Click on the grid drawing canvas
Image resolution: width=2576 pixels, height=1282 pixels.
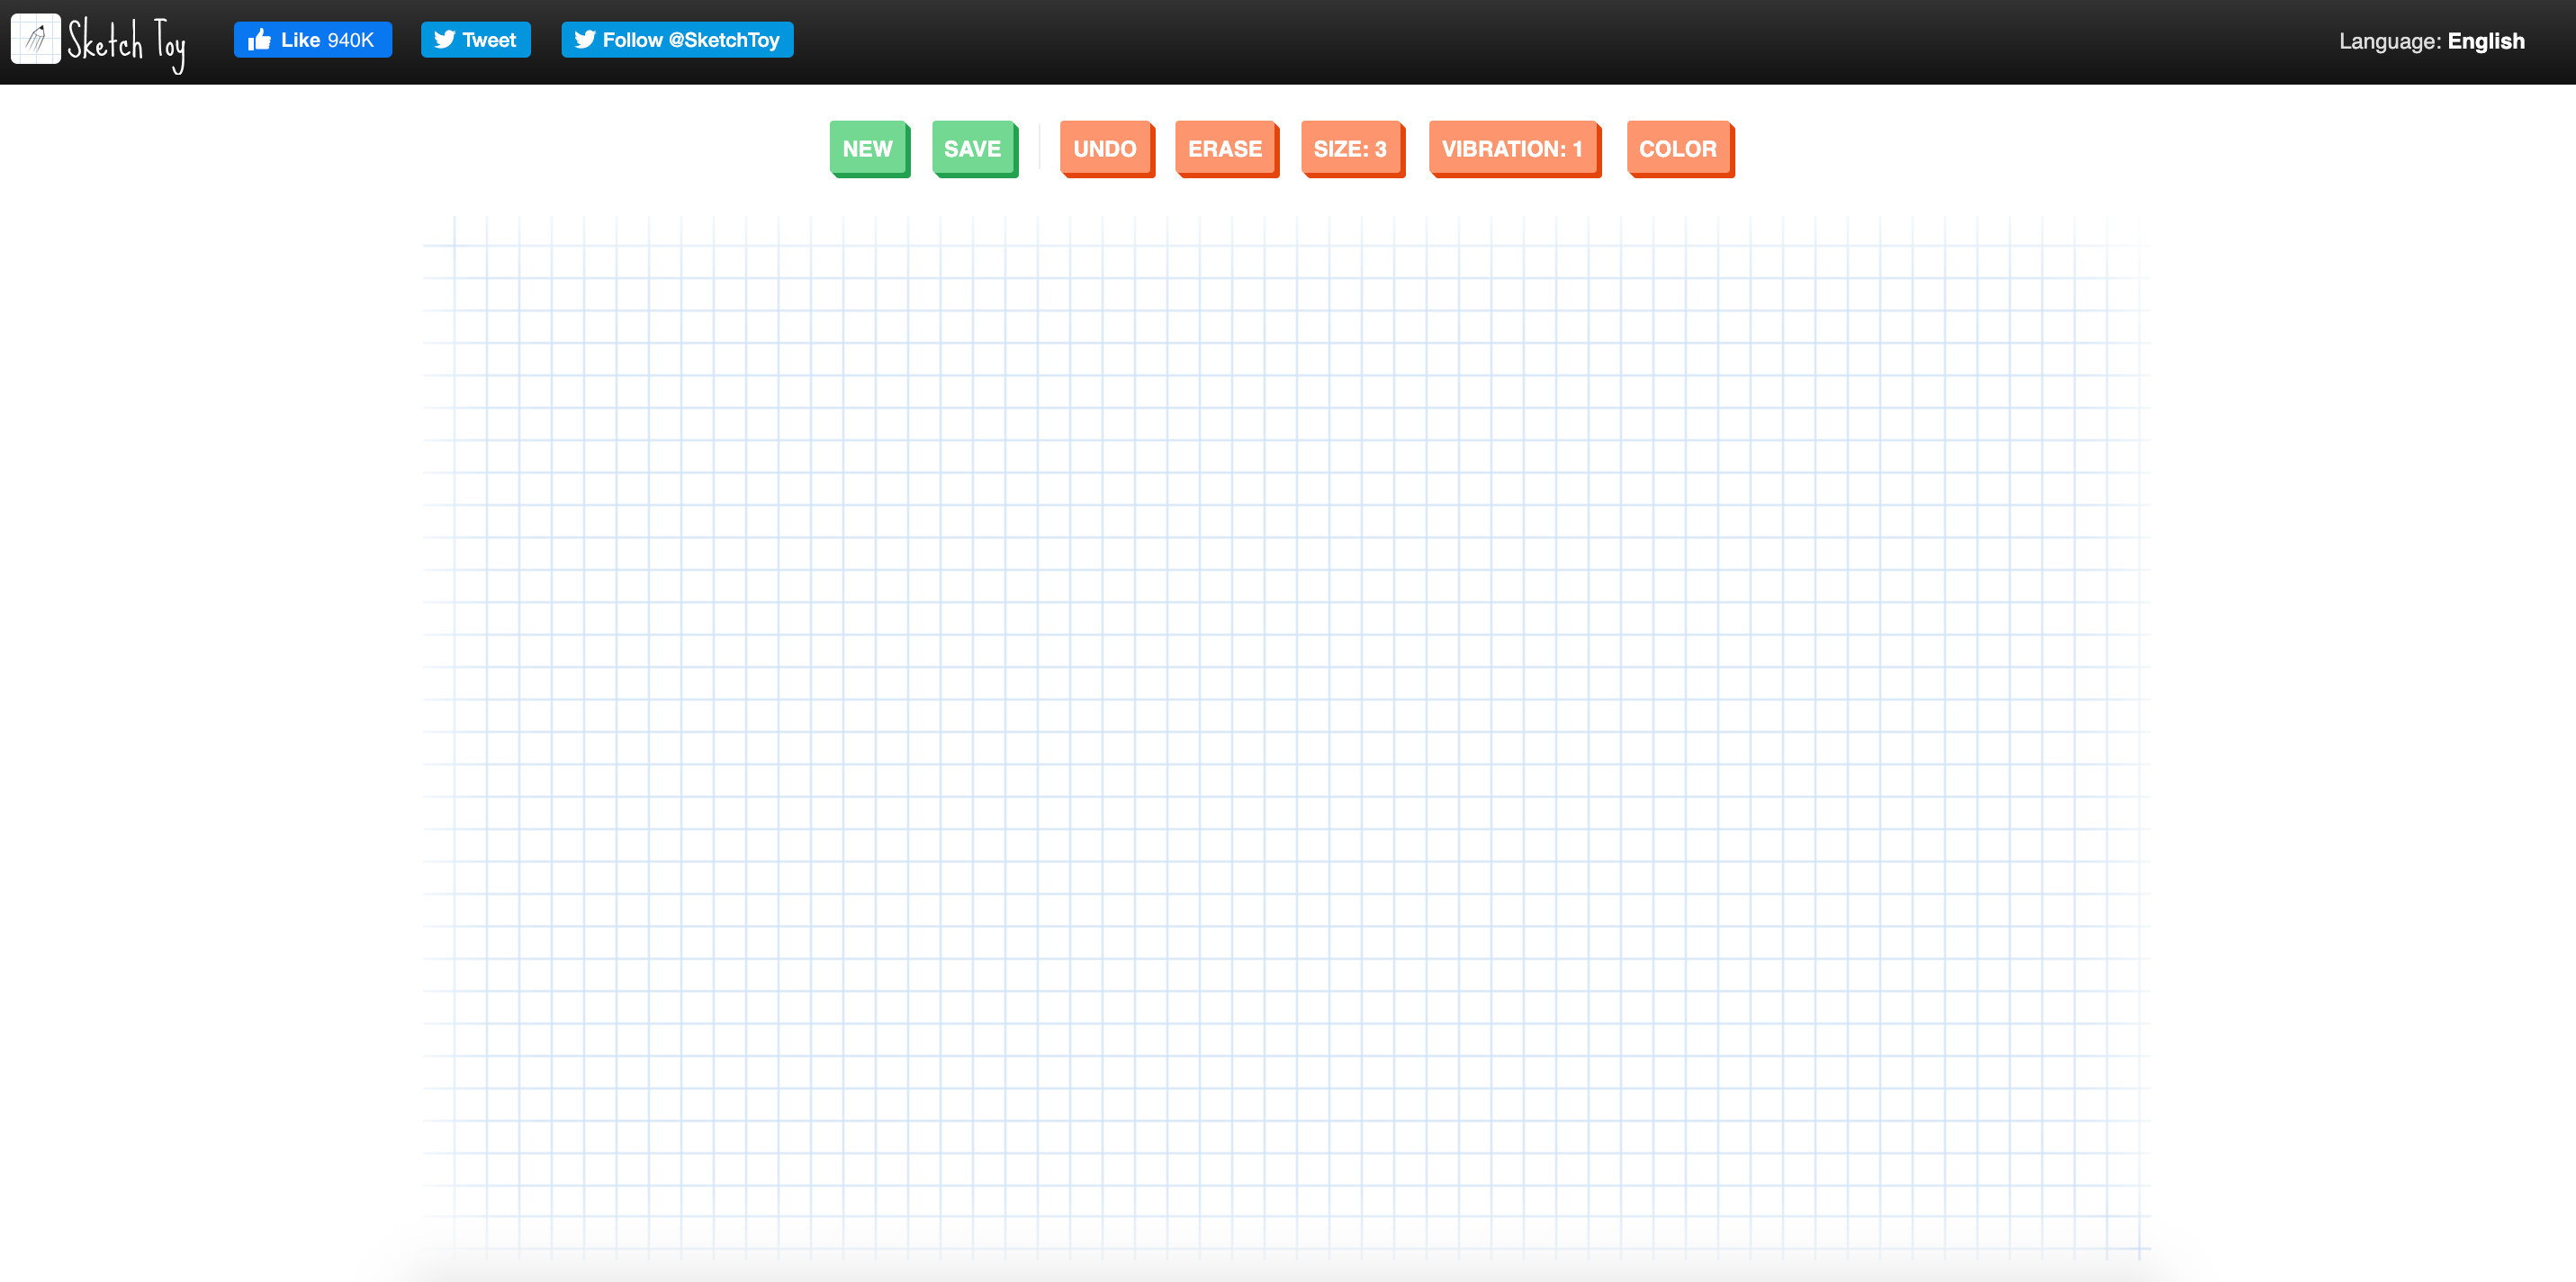pos(1287,738)
